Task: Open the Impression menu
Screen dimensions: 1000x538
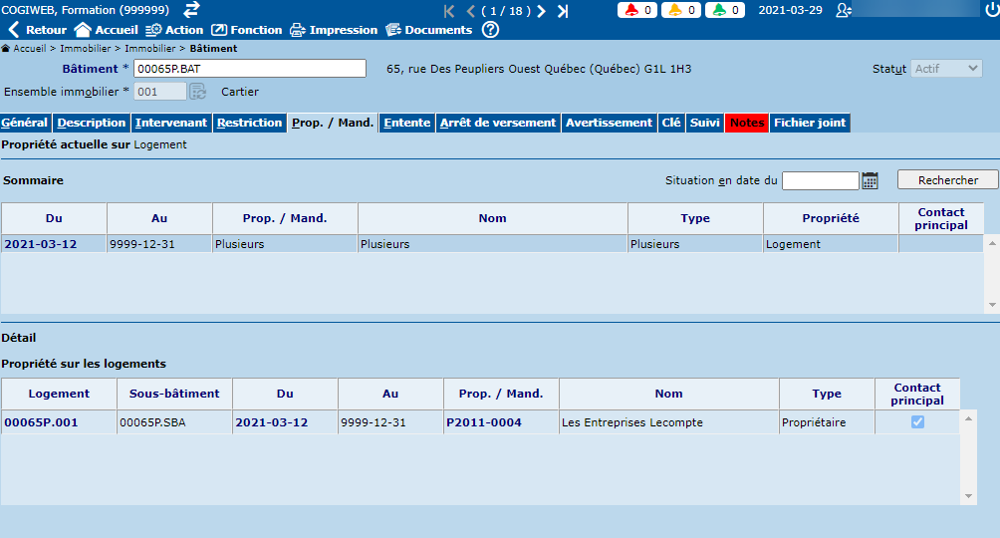Action: click(334, 30)
